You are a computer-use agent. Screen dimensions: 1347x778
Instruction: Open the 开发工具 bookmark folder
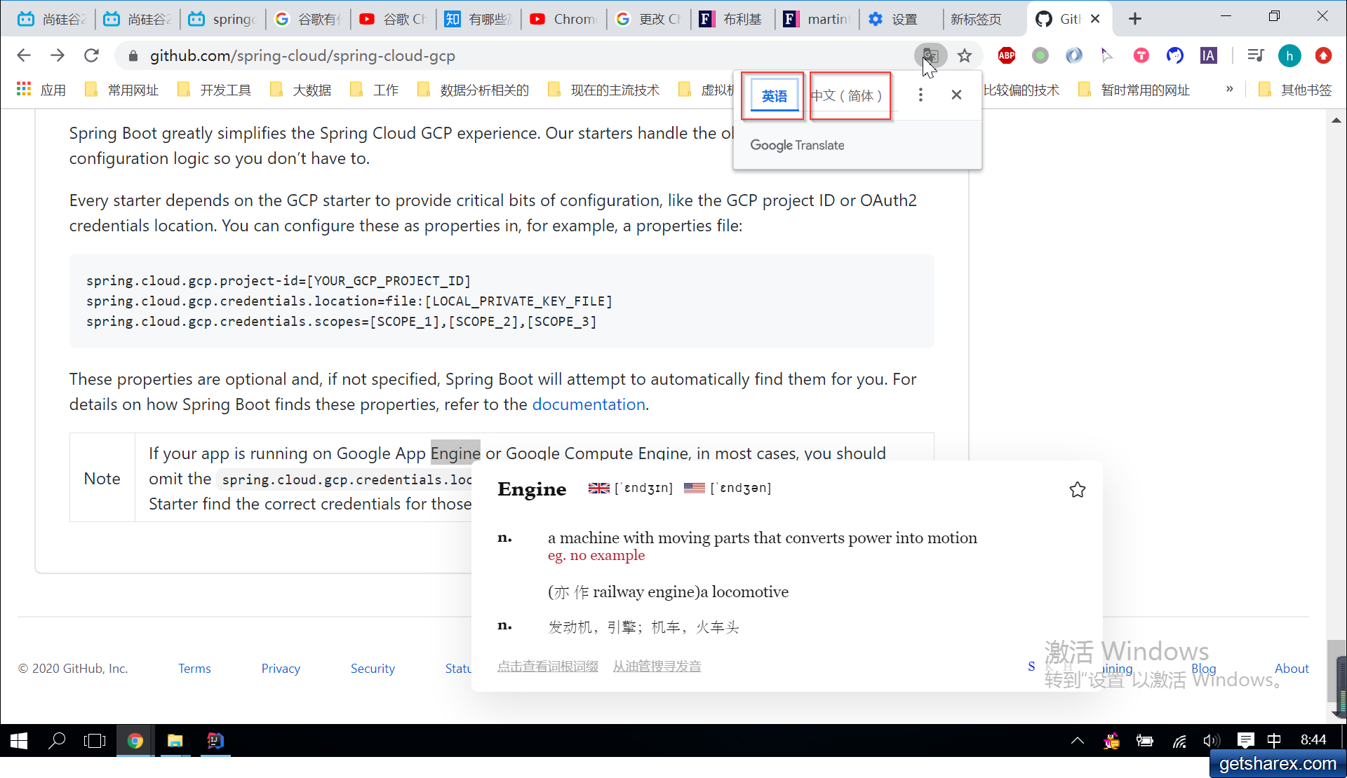pyautogui.click(x=215, y=90)
